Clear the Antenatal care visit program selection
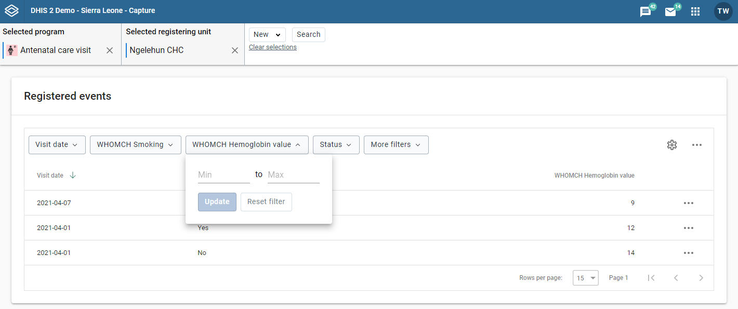The width and height of the screenshot is (738, 309). pos(110,50)
